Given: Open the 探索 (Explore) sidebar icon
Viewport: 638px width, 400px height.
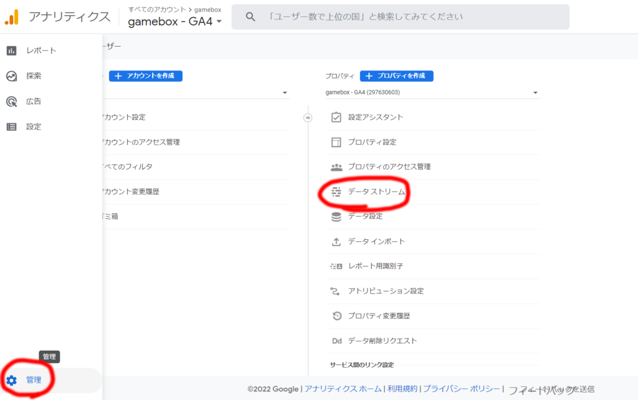Looking at the screenshot, I should 11,76.
